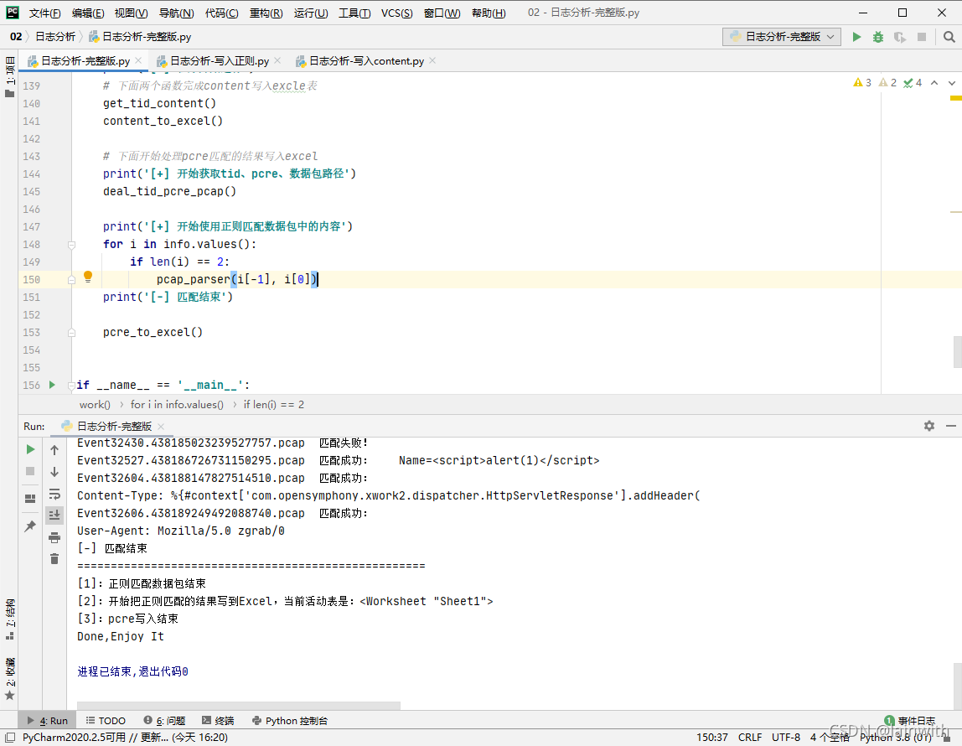
Task: Go to next highlighted error arrow
Action: 952,83
